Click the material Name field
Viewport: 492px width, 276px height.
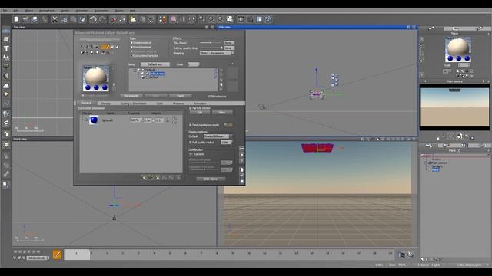coord(155,64)
